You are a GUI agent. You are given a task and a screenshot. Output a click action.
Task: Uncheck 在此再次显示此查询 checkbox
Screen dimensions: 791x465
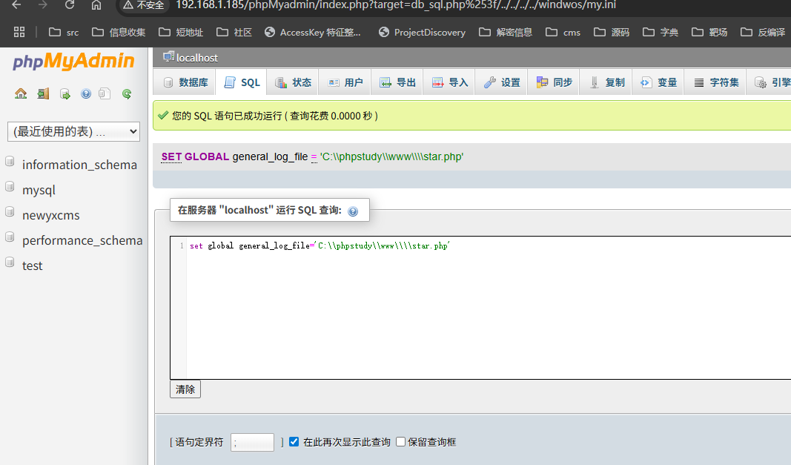[294, 442]
